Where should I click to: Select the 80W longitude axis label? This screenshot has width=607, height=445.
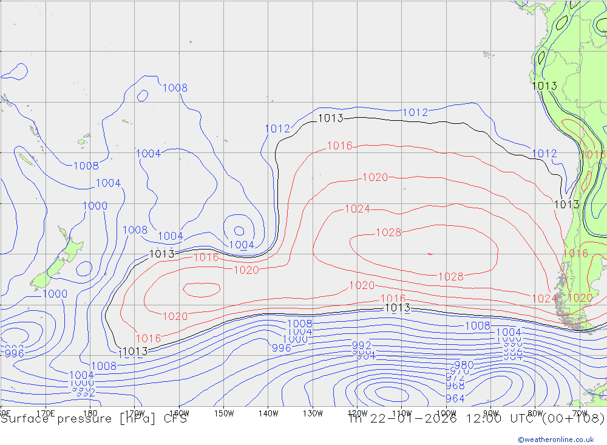[535, 413]
